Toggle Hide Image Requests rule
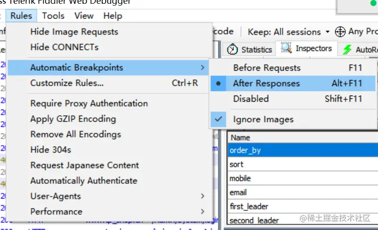The height and width of the screenshot is (230, 378). tap(109, 32)
